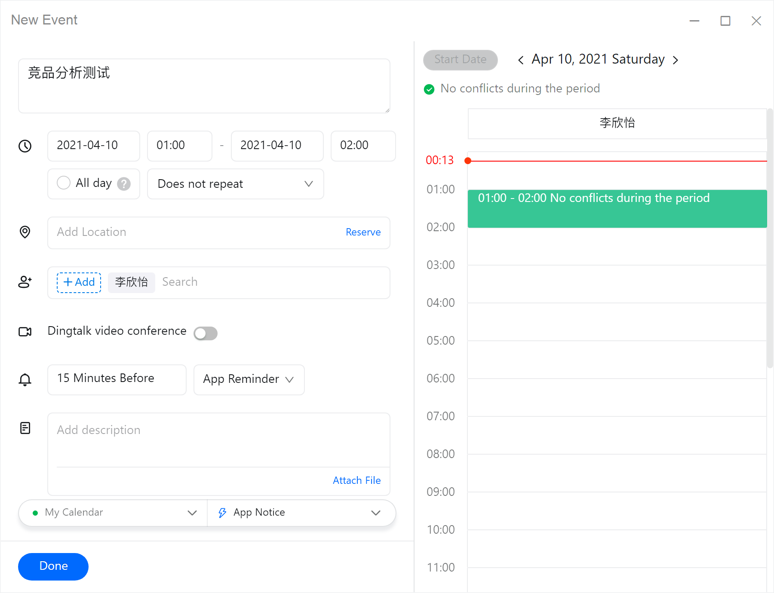
Task: Open the App Reminder dropdown
Action: coord(249,379)
